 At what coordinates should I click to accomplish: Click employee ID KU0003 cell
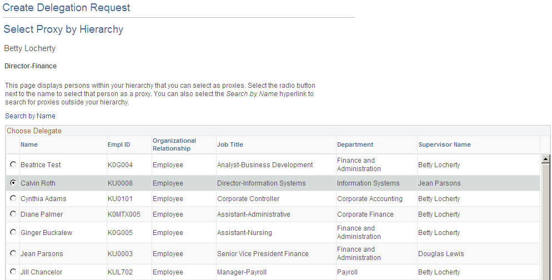[120, 254]
